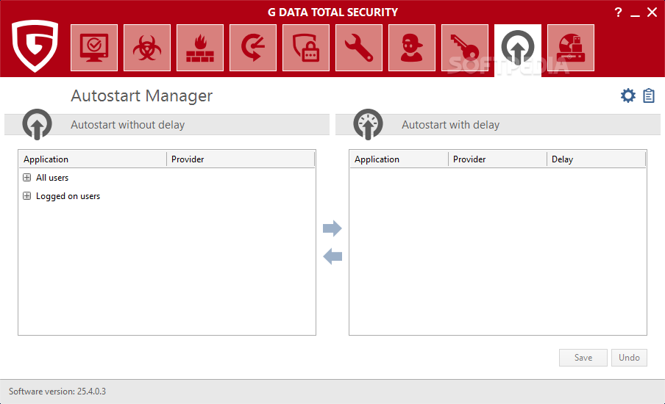The width and height of the screenshot is (665, 404).
Task: Open the Firewall brick wall icon
Action: [x=200, y=48]
